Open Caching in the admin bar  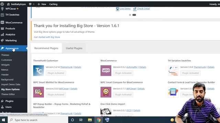(53, 4)
